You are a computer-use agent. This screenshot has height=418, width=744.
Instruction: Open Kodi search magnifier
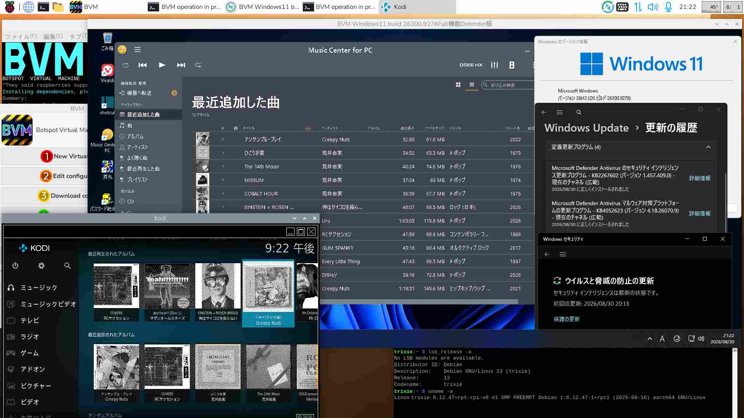[67, 266]
